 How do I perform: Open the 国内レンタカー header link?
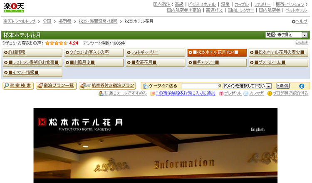(x=241, y=10)
